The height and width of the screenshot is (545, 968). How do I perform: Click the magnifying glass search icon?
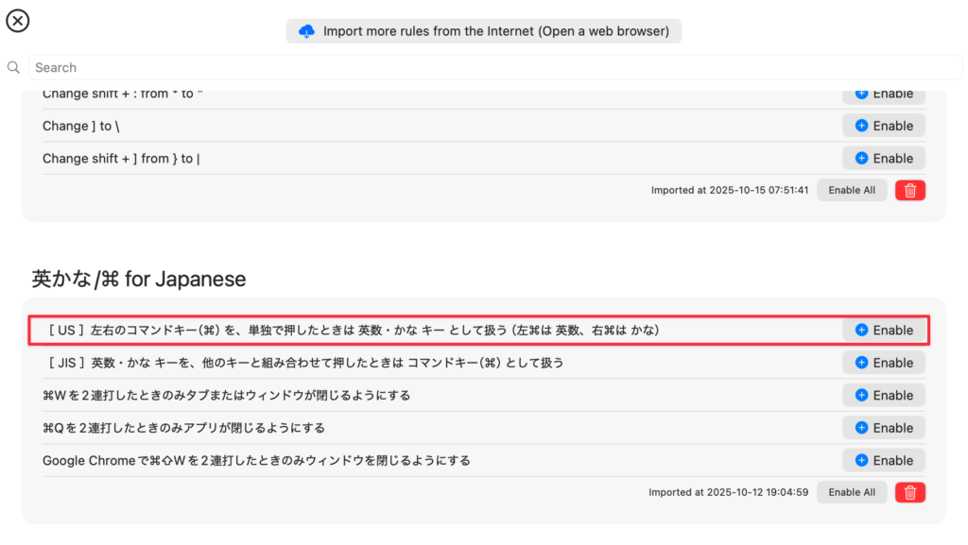point(13,68)
